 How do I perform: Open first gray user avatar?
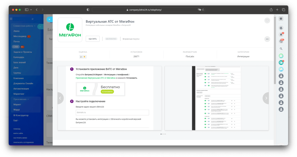point(281,76)
